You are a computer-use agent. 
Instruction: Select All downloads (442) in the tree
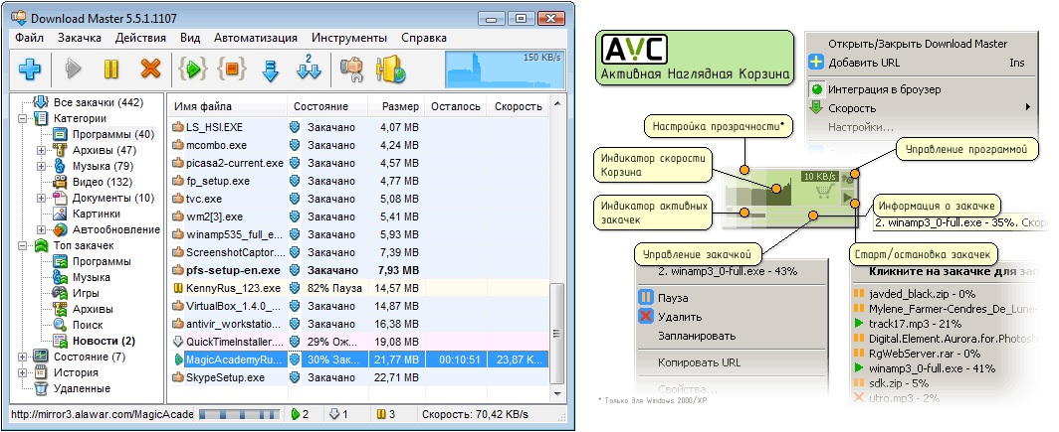[98, 102]
